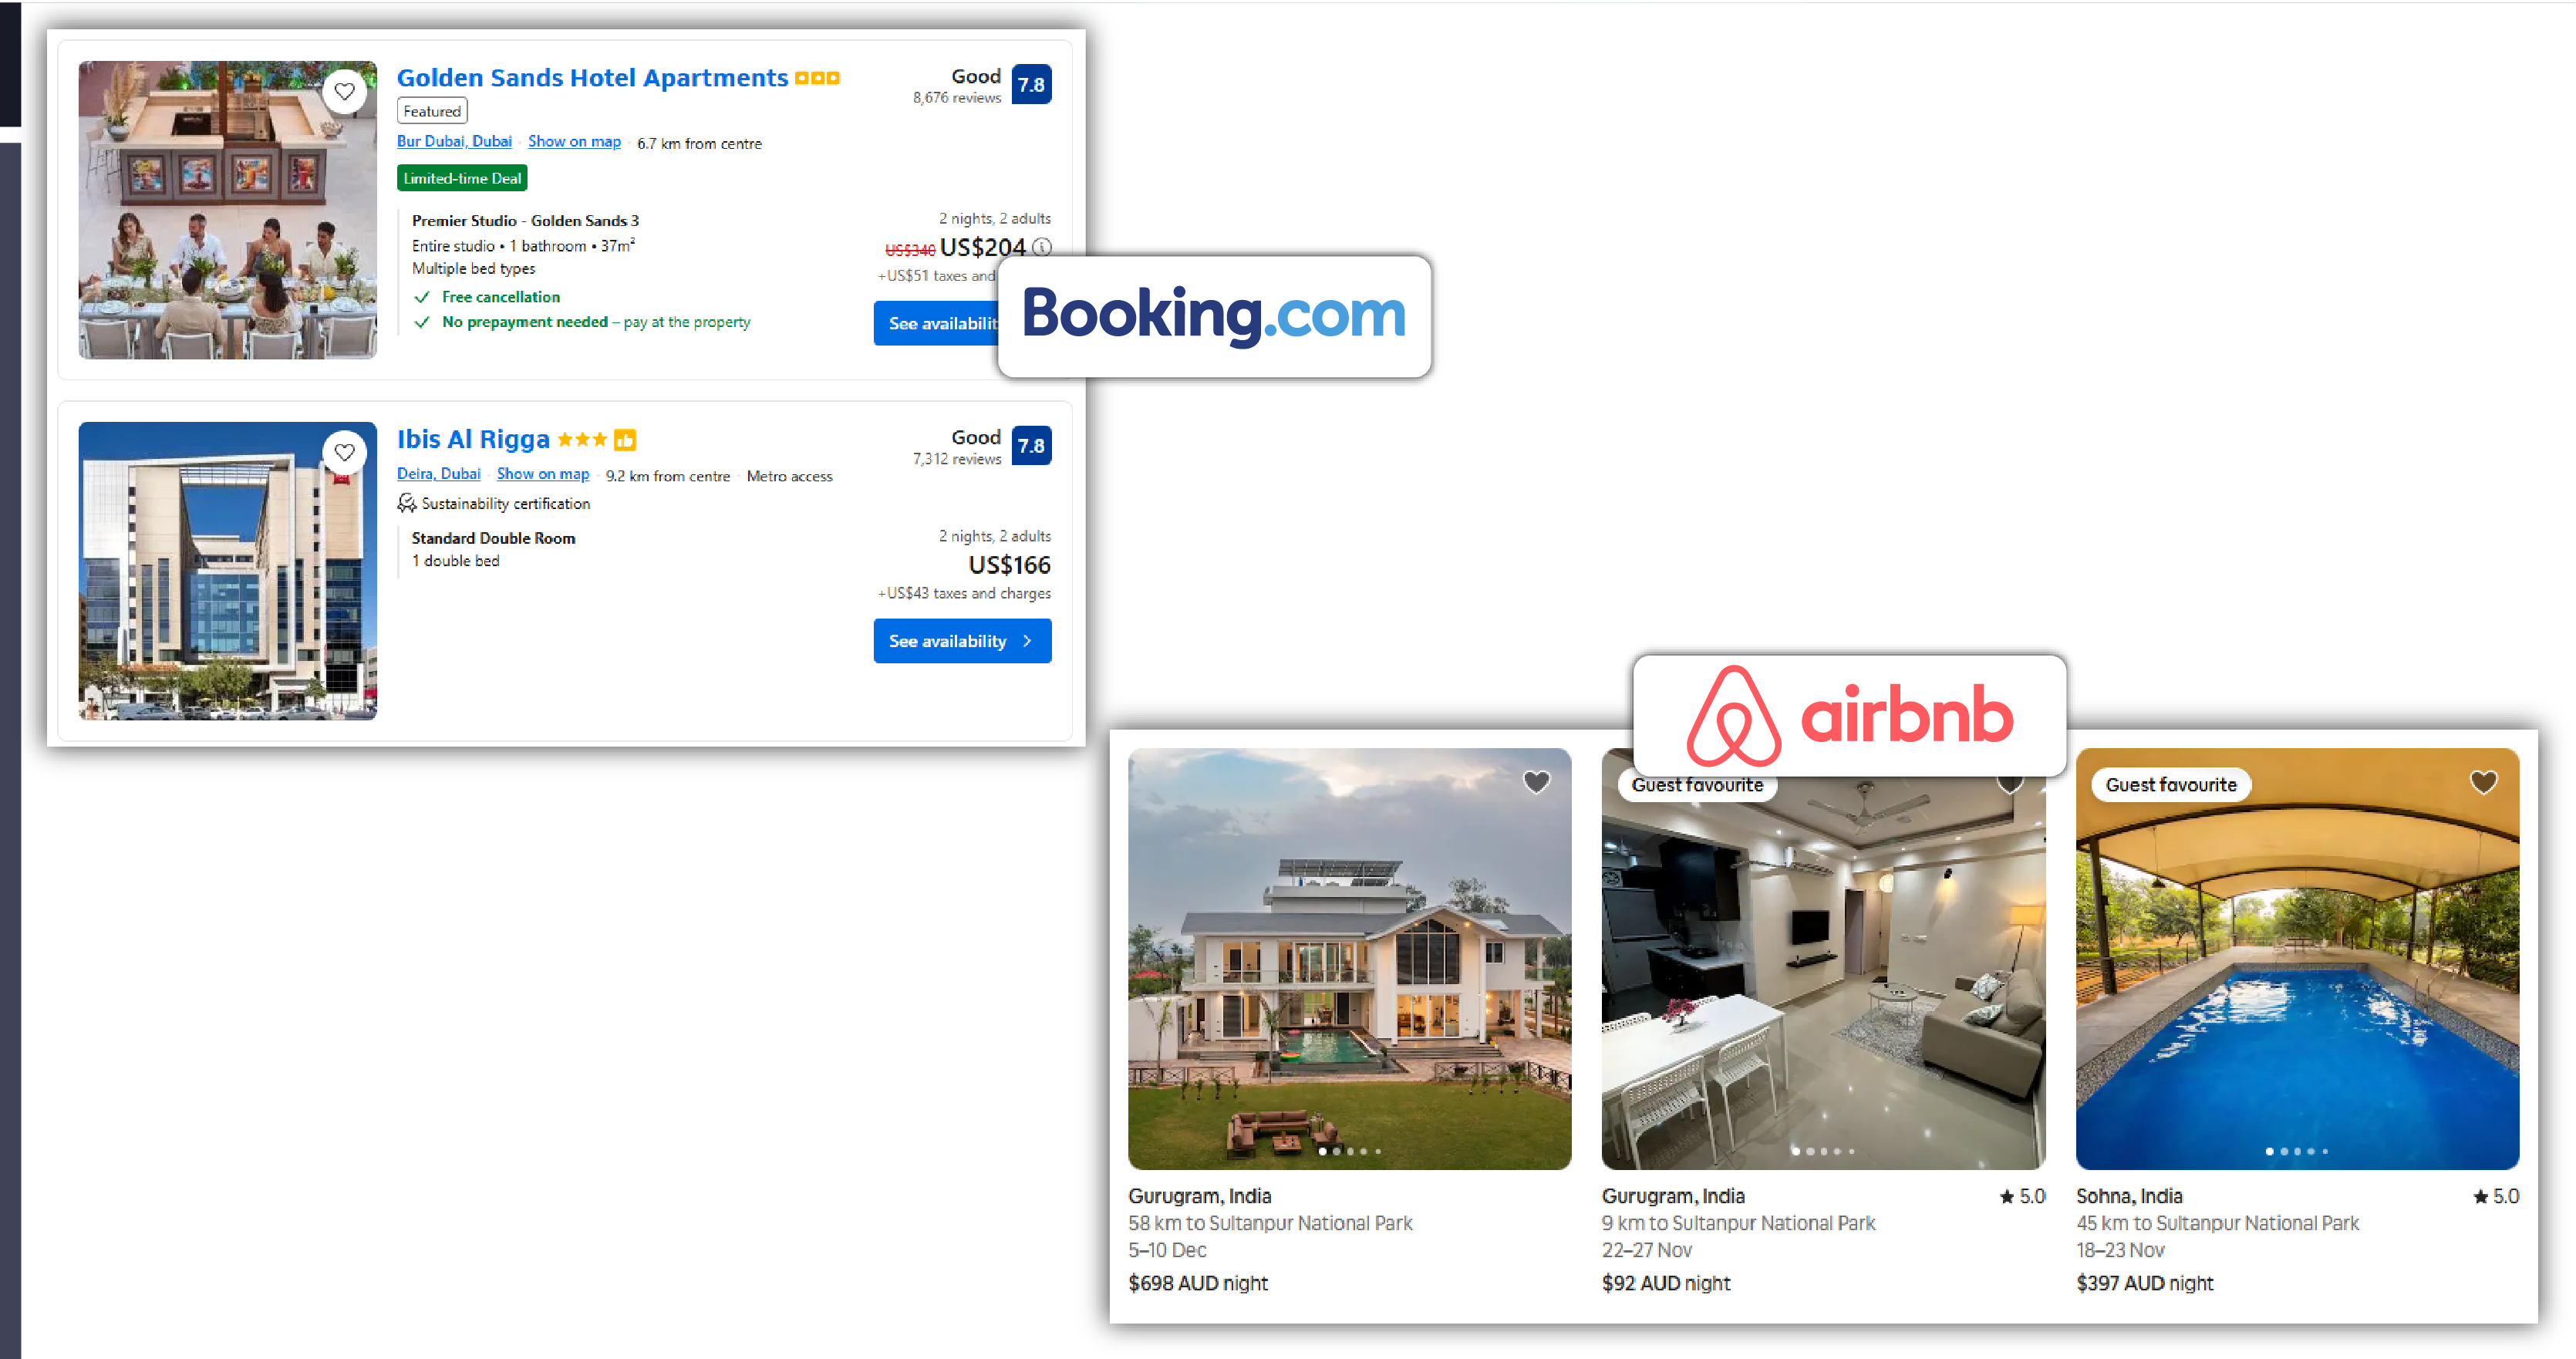Click the heart icon on Ibis Al Rigga listing
The image size is (2576, 1359).
[x=344, y=451]
